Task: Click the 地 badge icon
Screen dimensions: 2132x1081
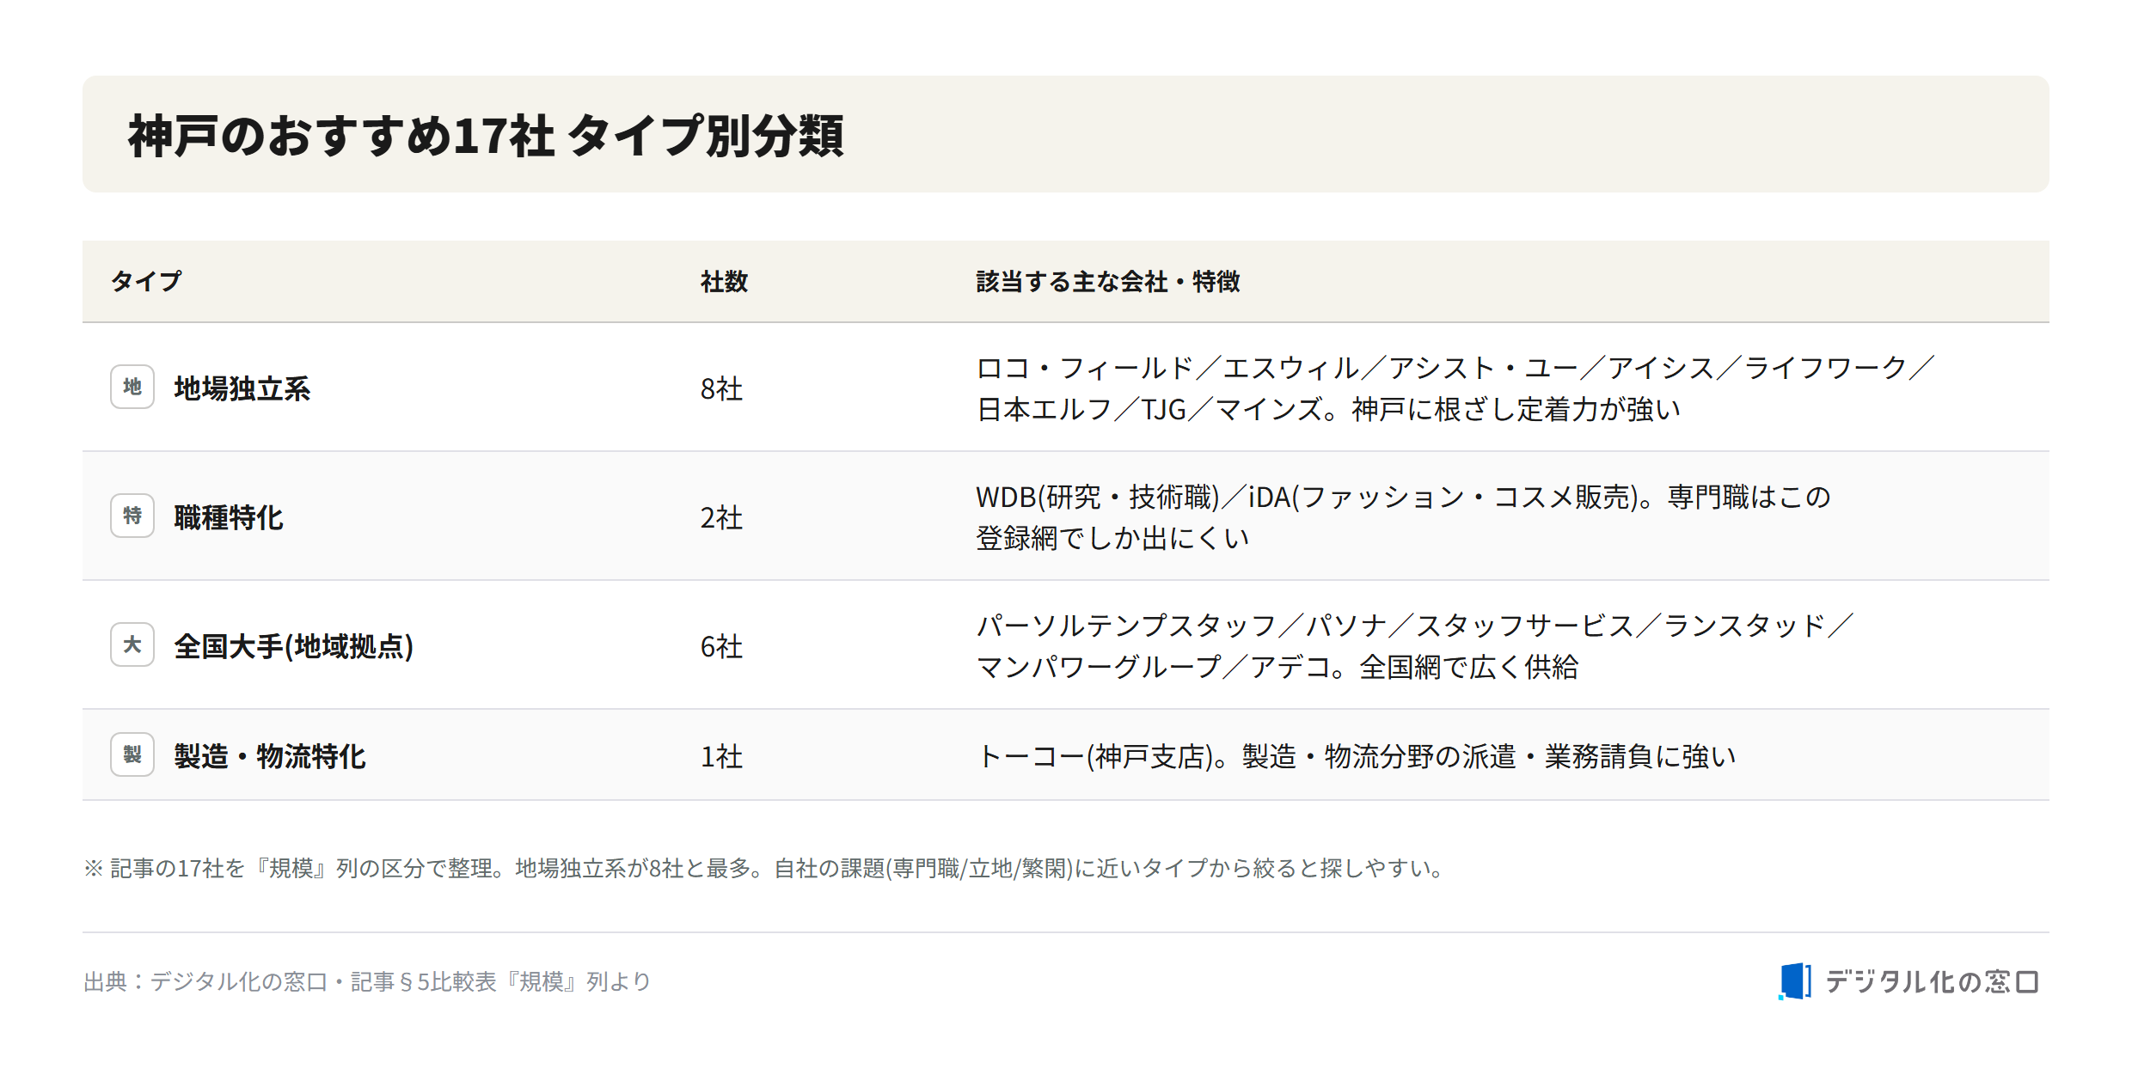Action: coord(132,387)
